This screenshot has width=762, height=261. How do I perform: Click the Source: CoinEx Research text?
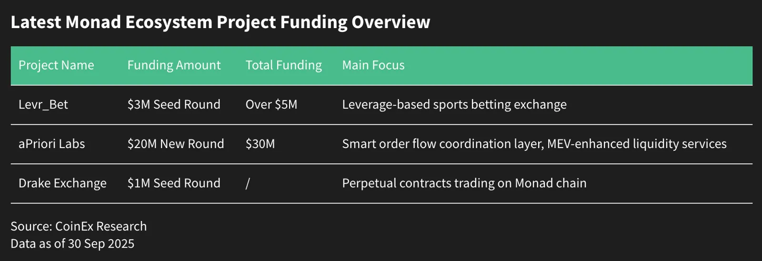(79, 226)
